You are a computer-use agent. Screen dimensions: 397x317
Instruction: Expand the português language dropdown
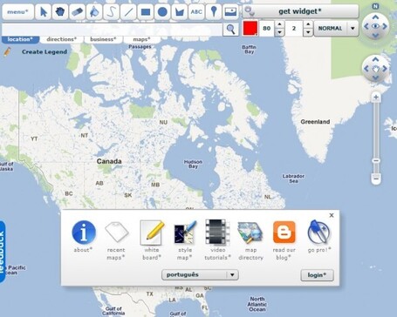coord(200,274)
